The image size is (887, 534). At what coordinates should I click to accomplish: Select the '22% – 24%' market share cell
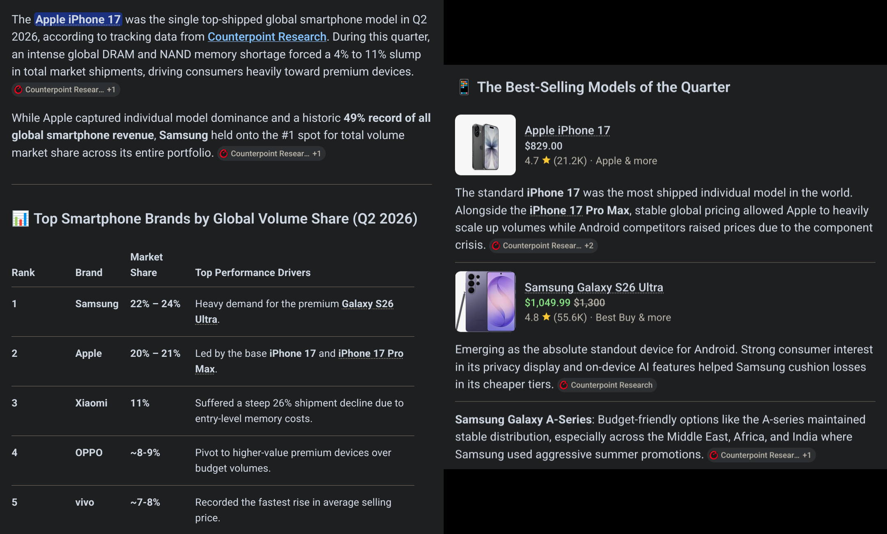[155, 304]
